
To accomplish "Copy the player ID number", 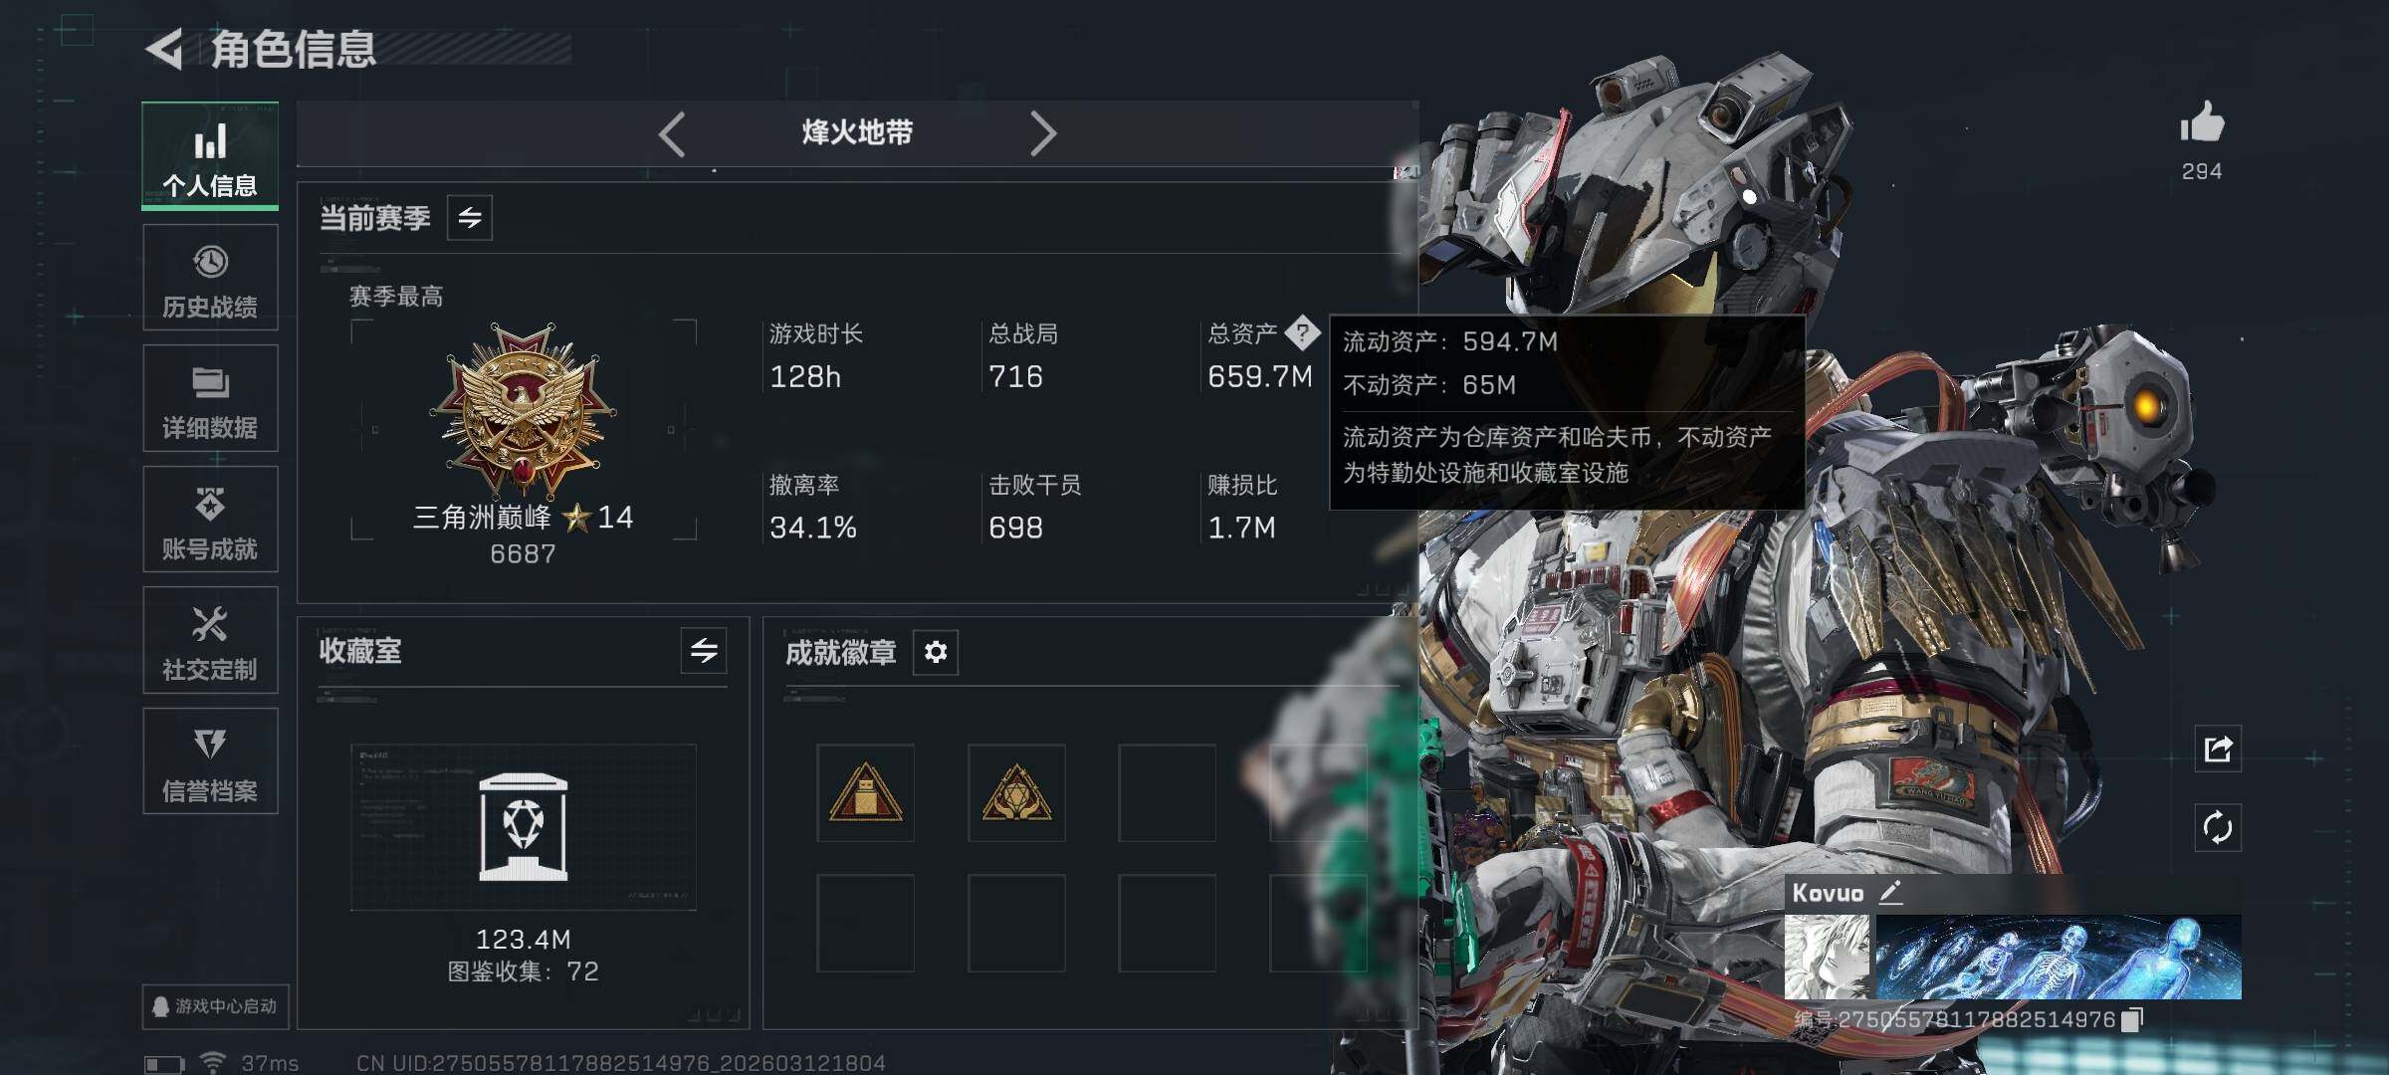I will click(2131, 1020).
